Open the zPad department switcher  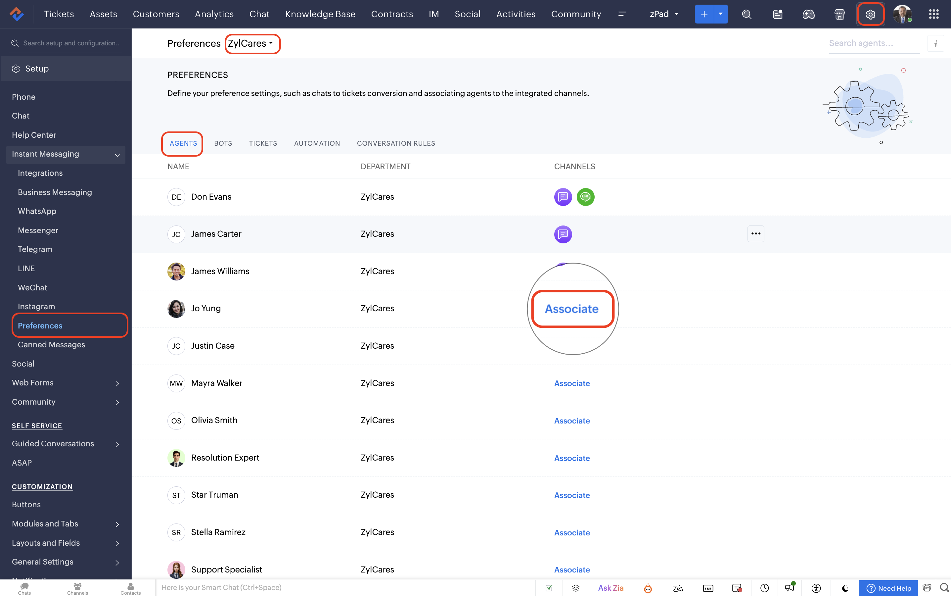pos(664,14)
